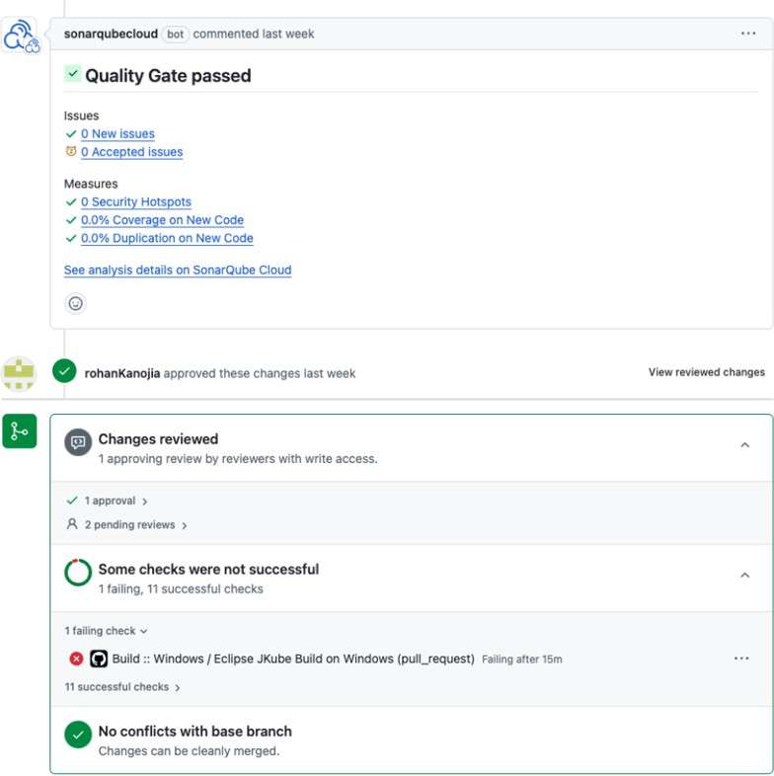This screenshot has width=774, height=776.
Task: Add an emoji reaction to the comment
Action: tap(75, 303)
